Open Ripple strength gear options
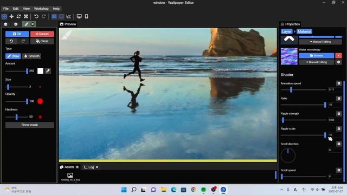Viewport: 347px width, 195px height. [339, 114]
